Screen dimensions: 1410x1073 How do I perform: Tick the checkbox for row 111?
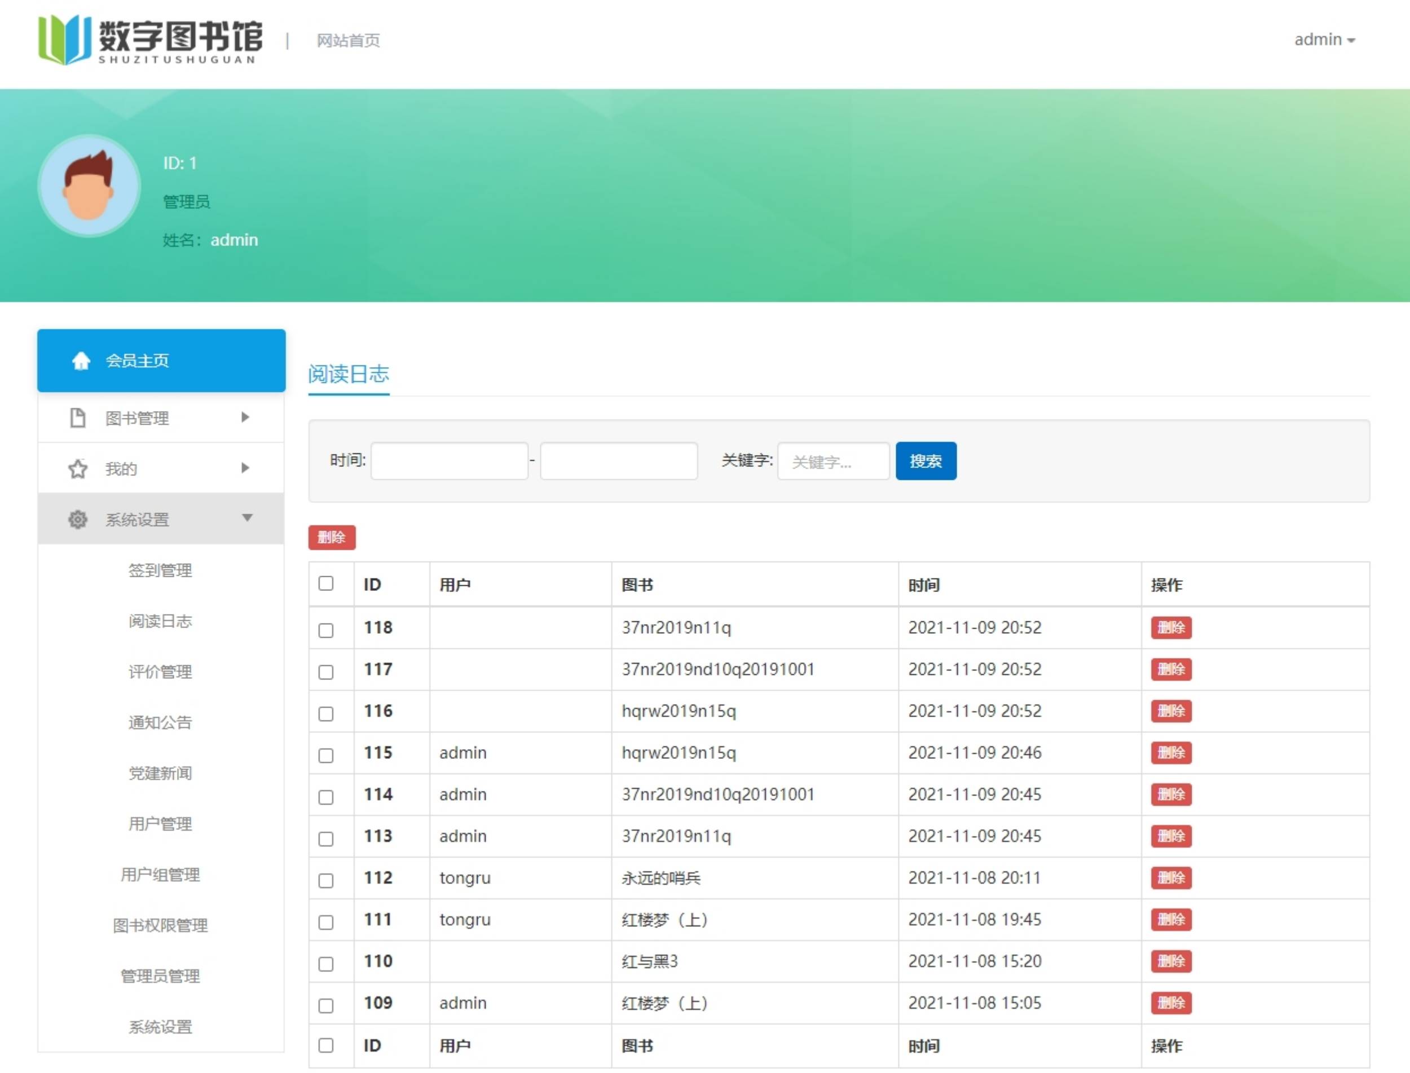[326, 922]
